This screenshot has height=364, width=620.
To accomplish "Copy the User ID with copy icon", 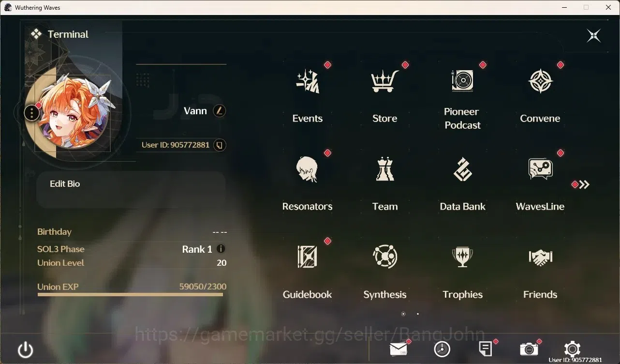I will [220, 145].
